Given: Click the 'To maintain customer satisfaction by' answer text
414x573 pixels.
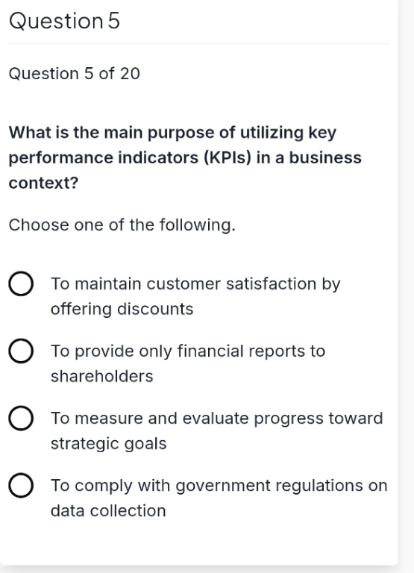Looking at the screenshot, I should click(x=195, y=284).
